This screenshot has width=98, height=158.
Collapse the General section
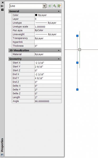click(59, 11)
